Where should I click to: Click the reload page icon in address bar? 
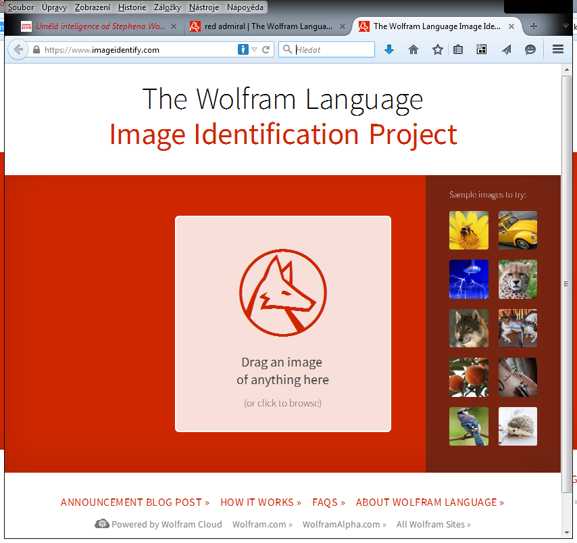pyautogui.click(x=266, y=49)
